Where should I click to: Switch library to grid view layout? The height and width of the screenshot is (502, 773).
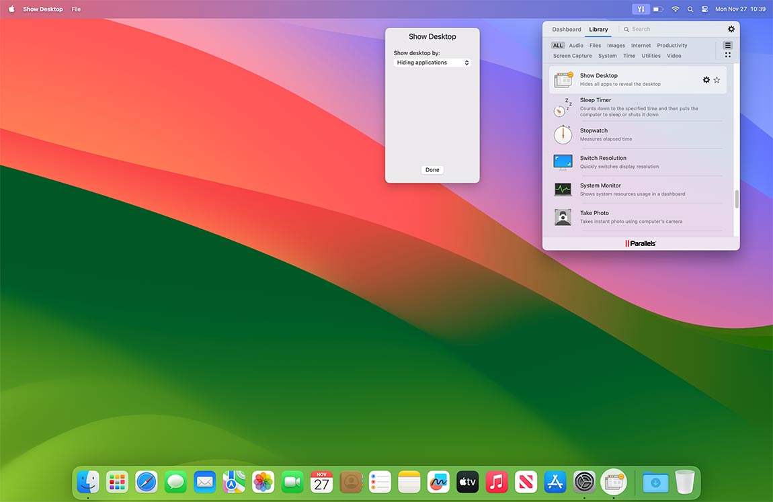click(x=728, y=54)
